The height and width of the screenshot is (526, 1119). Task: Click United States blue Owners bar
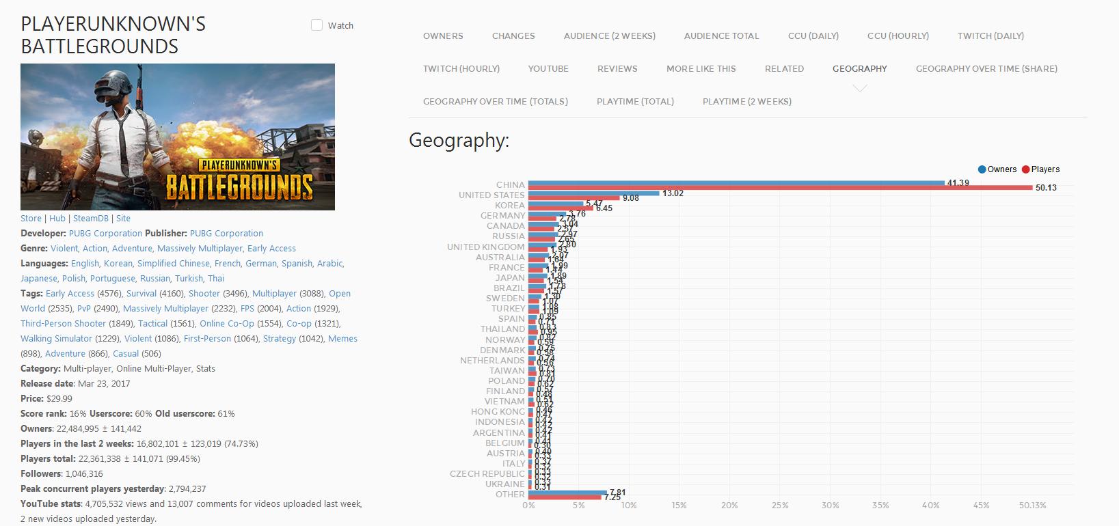pos(593,193)
